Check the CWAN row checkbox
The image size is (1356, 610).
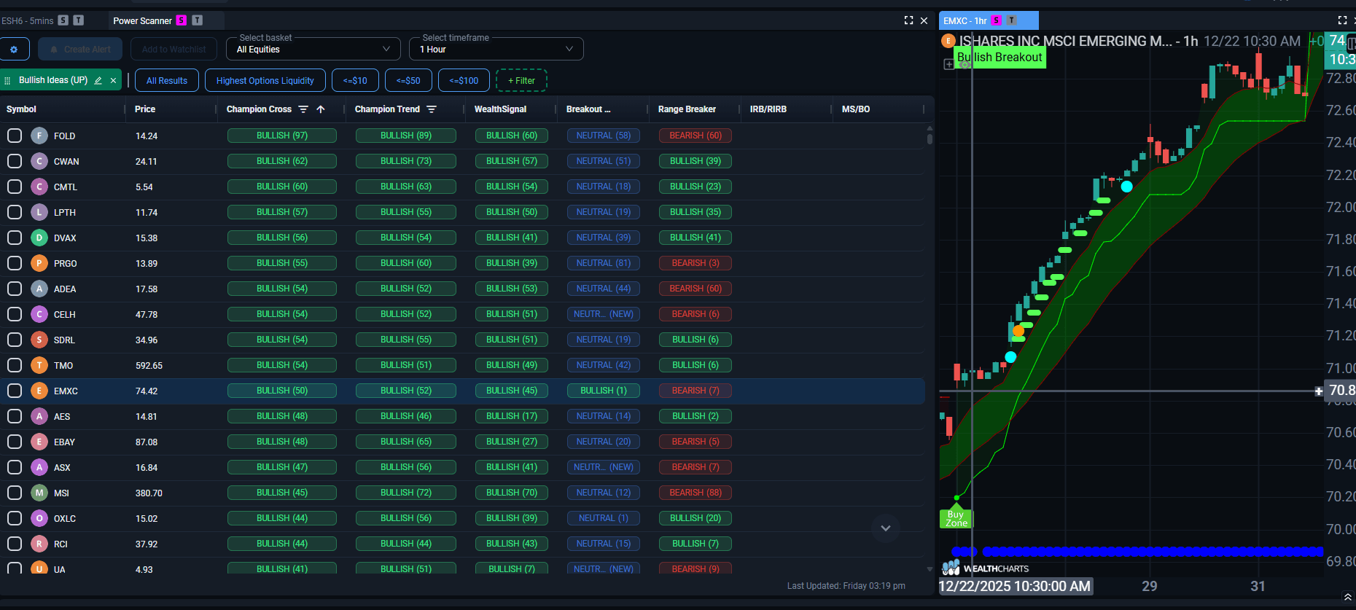coord(15,161)
